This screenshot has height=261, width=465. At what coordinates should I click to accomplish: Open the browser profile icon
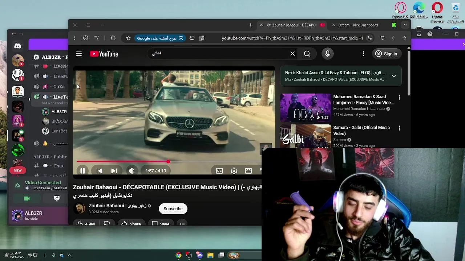(x=85, y=38)
